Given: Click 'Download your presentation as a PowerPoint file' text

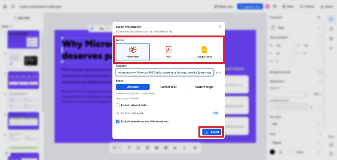Looking at the screenshot, I should [x=144, y=31].
